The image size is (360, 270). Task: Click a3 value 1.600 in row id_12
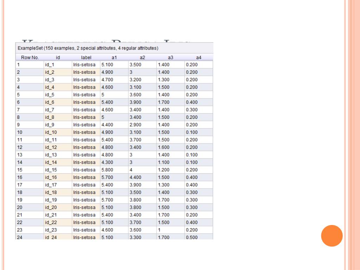pos(171,147)
